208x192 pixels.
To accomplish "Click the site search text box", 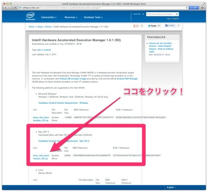I will (160, 14).
